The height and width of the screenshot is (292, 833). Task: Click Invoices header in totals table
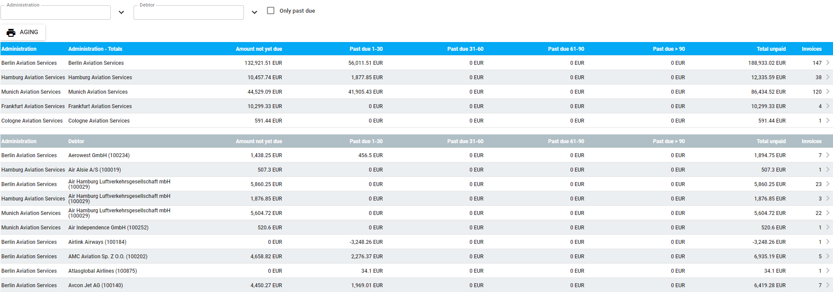click(x=812, y=49)
